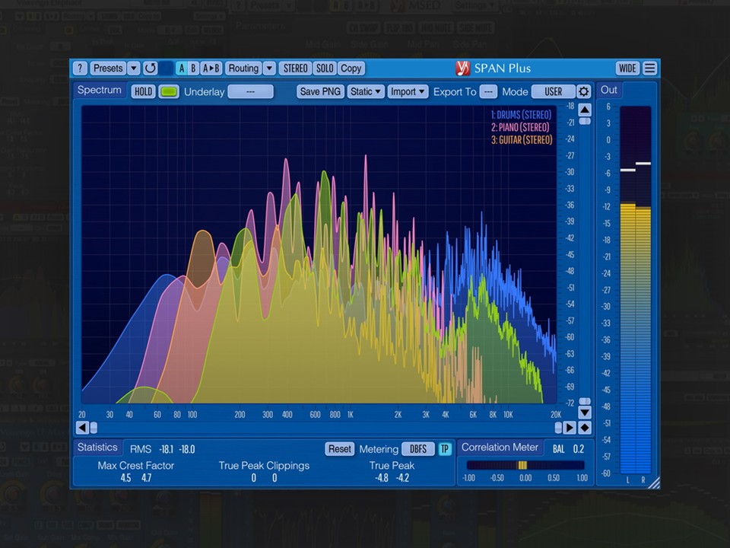Viewport: 730px width, 548px height.
Task: Toggle the green spectrum enable switch
Action: pos(169,92)
